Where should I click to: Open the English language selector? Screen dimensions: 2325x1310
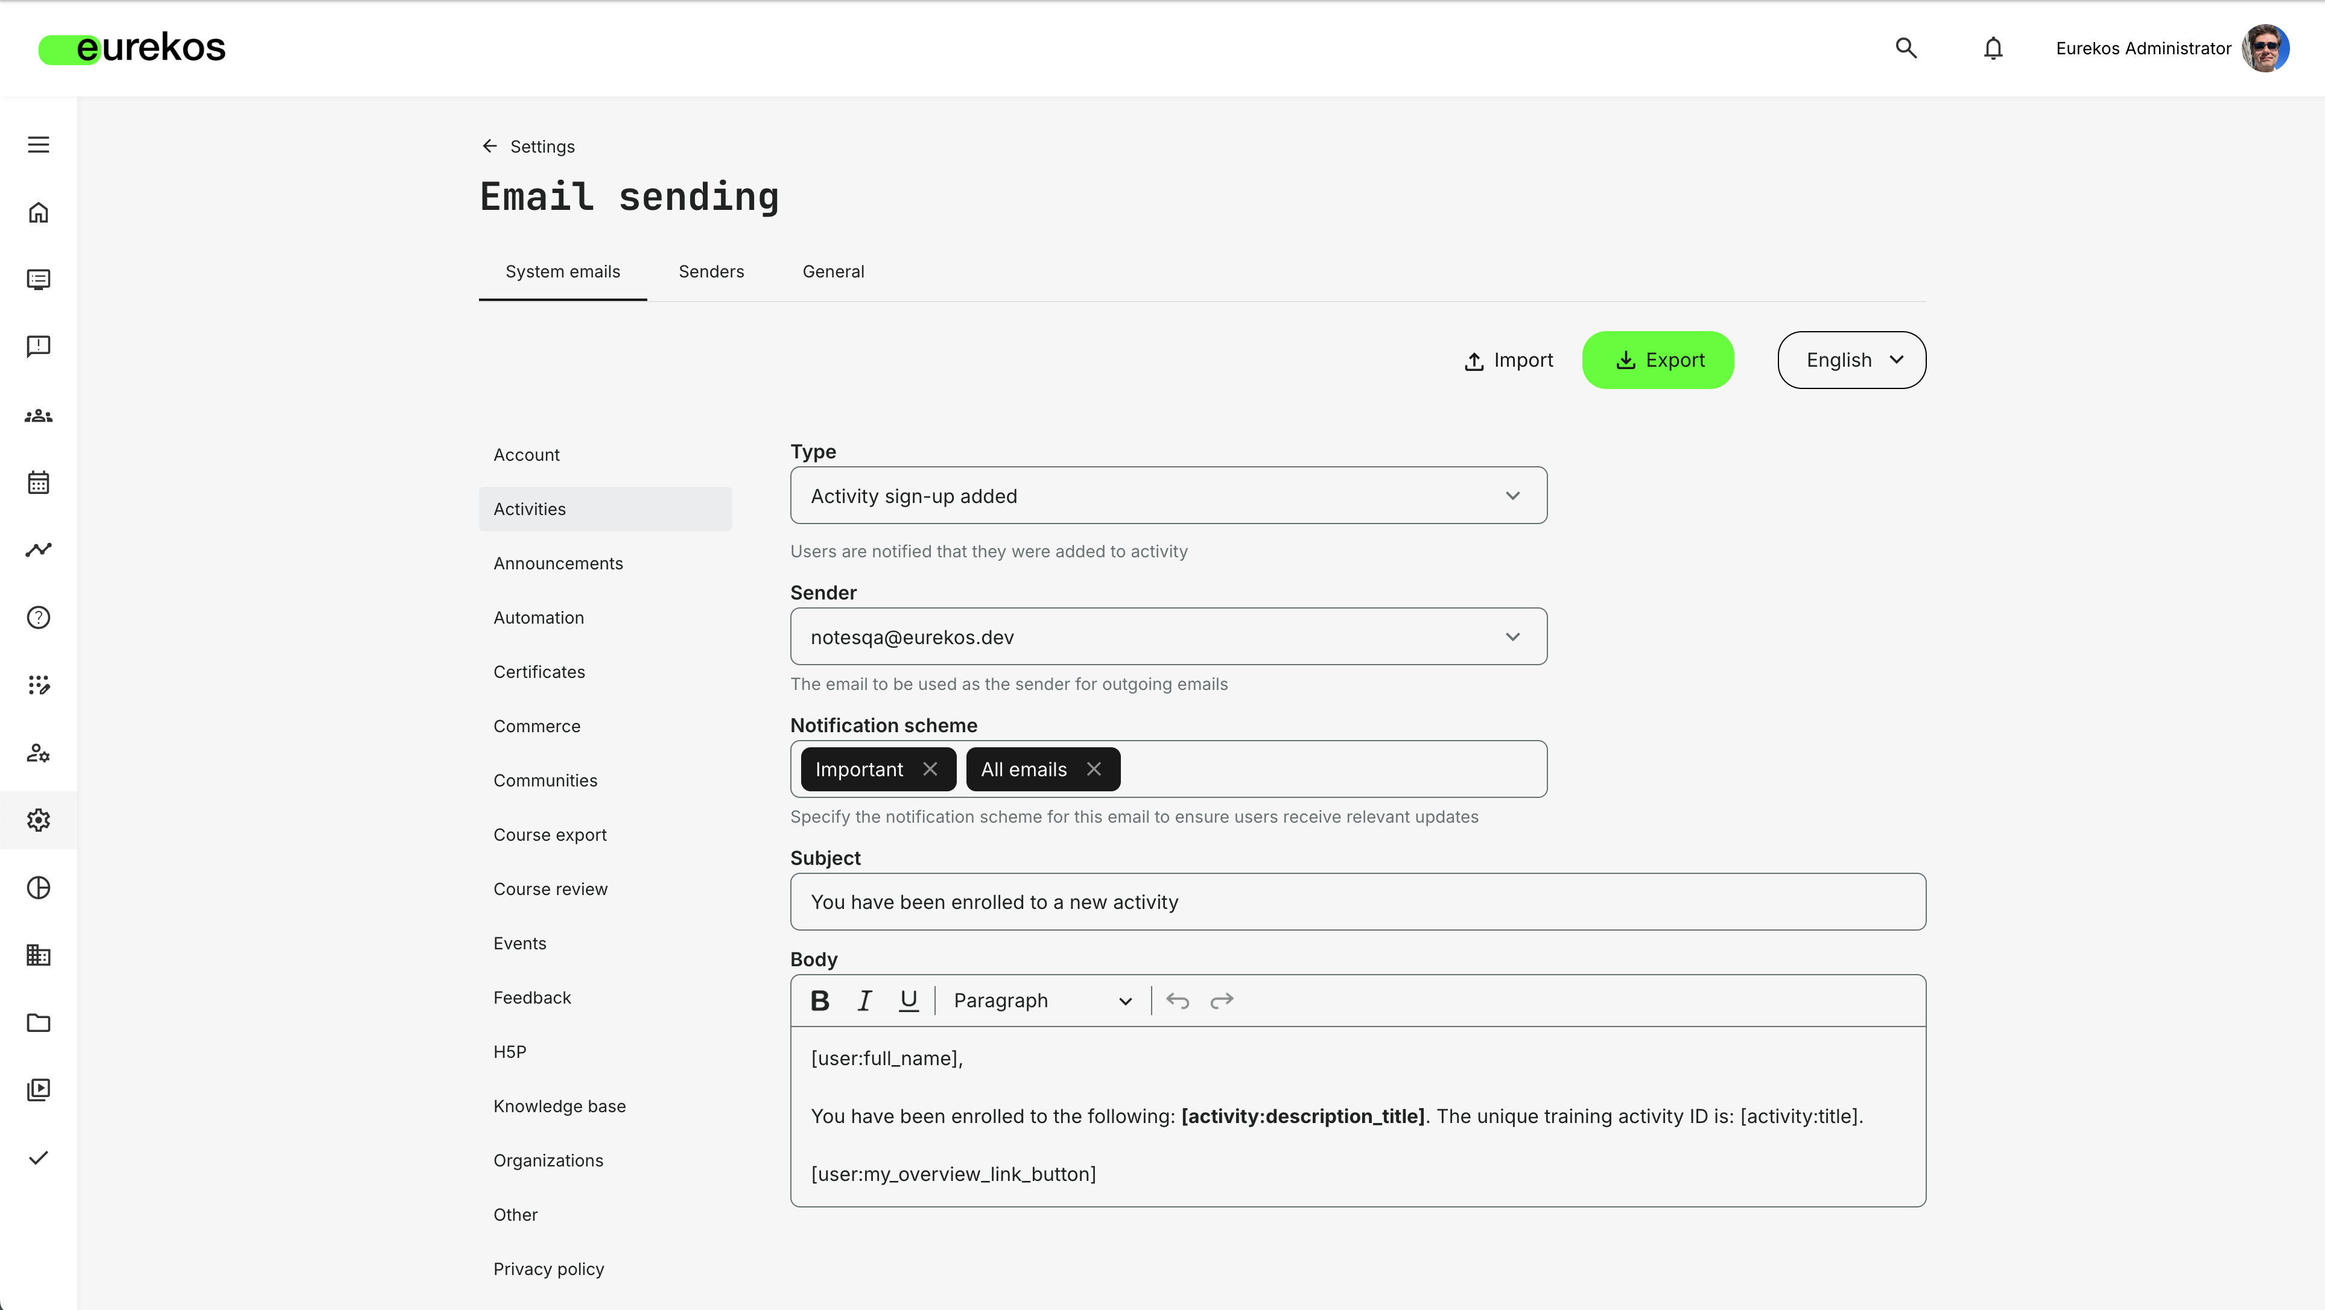[x=1851, y=360]
